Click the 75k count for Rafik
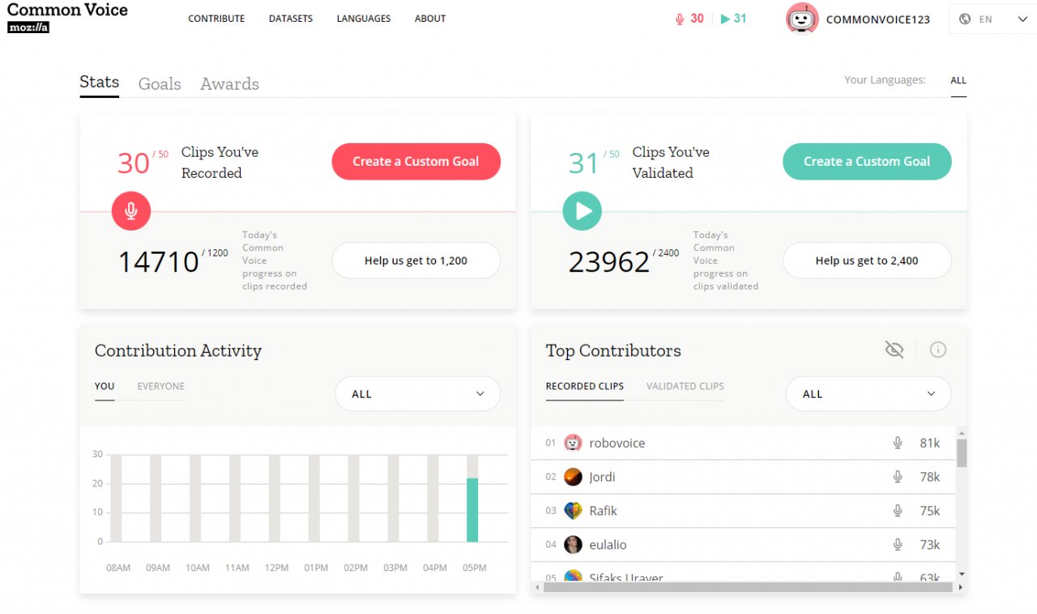This screenshot has width=1037, height=614. pos(930,511)
